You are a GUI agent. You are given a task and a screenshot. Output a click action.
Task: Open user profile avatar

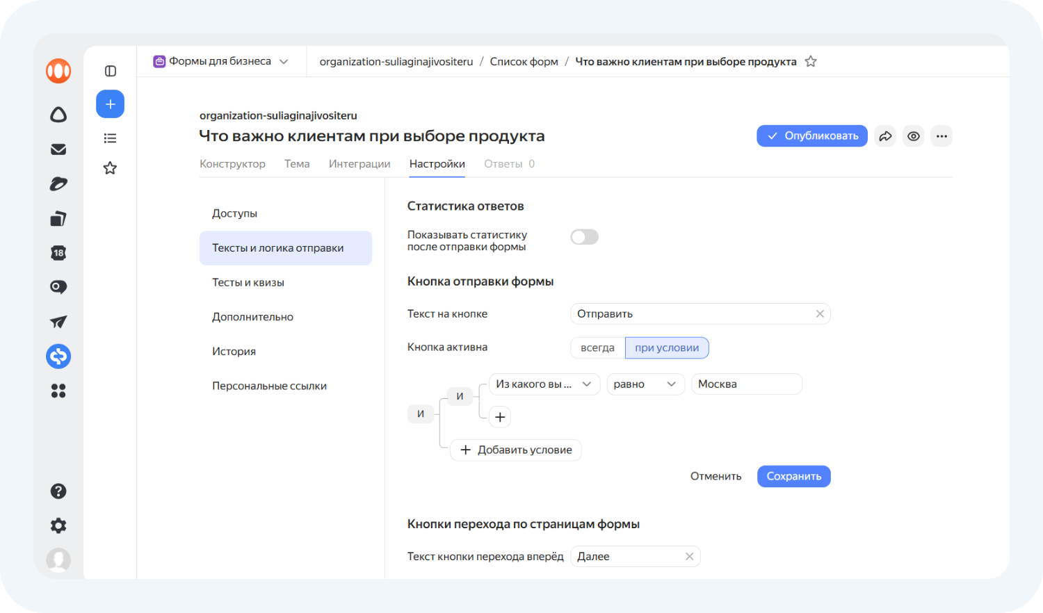[x=58, y=559]
